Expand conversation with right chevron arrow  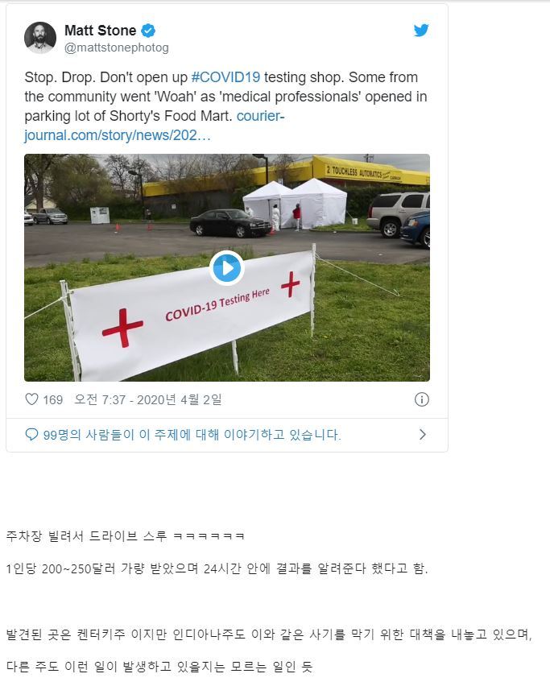point(422,435)
